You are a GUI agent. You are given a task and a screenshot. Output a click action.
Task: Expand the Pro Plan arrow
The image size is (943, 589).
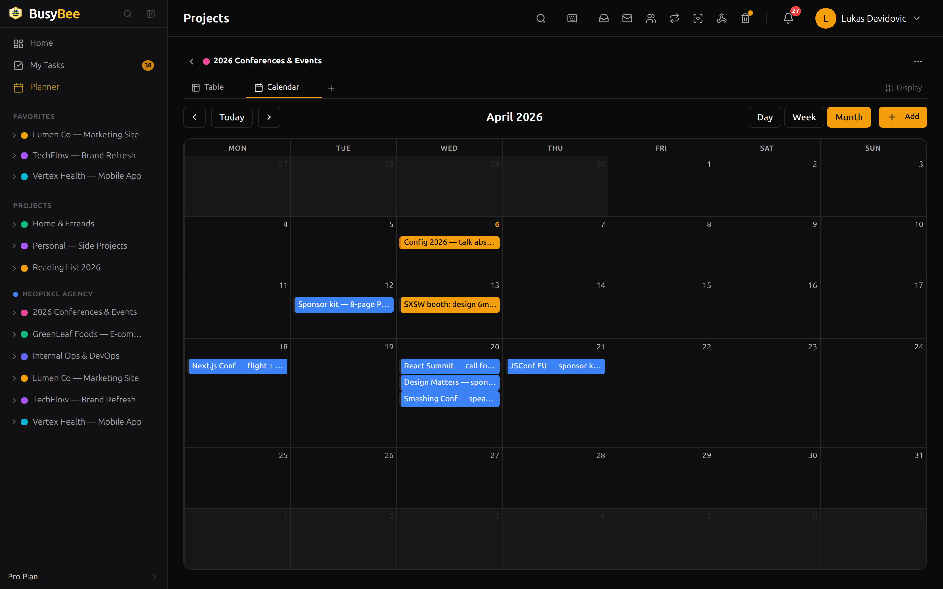click(x=154, y=577)
